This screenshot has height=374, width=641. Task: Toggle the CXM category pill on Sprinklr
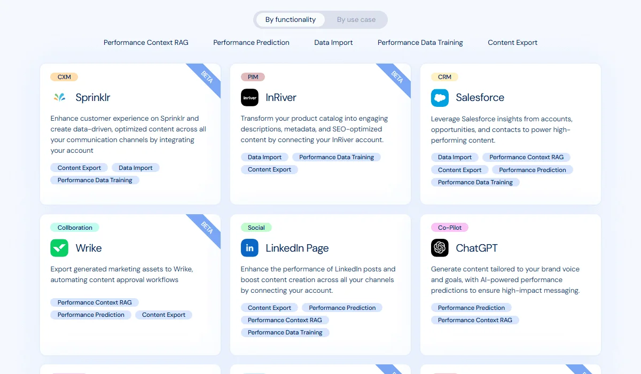click(64, 76)
